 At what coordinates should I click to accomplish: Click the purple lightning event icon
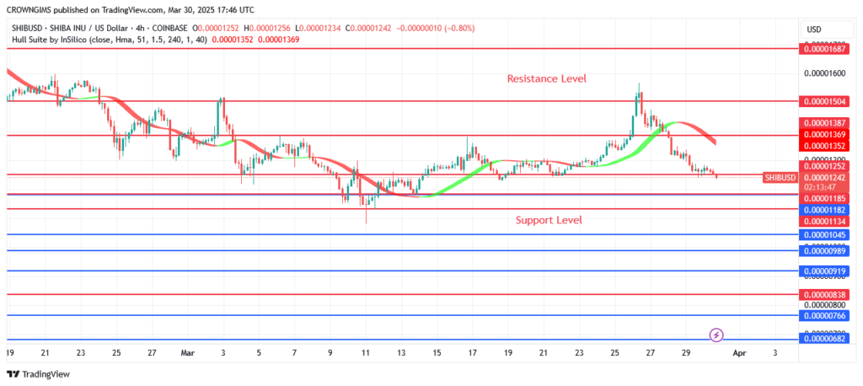[716, 335]
